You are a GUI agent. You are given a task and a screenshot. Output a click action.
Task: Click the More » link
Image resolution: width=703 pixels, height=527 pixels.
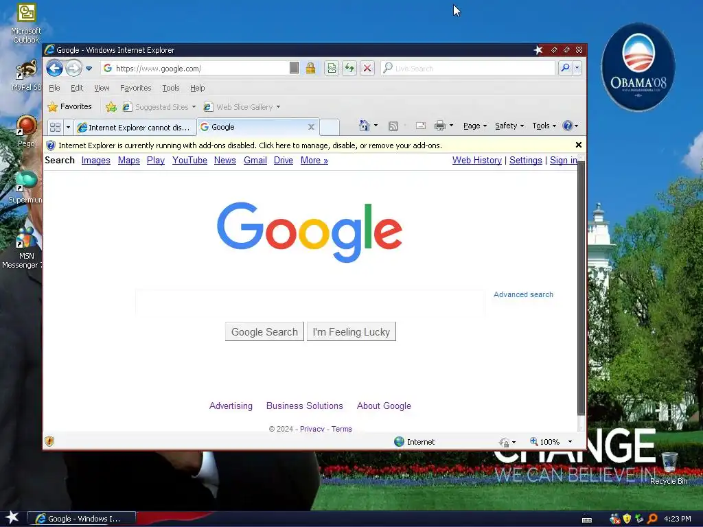[x=314, y=161]
